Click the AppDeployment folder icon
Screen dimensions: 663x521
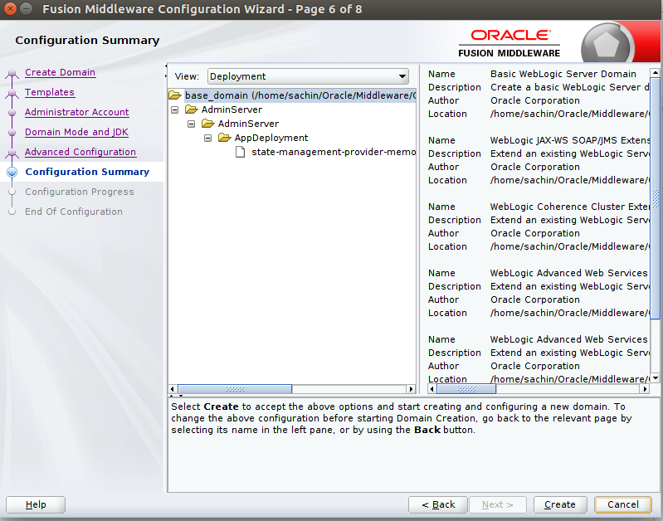[224, 138]
